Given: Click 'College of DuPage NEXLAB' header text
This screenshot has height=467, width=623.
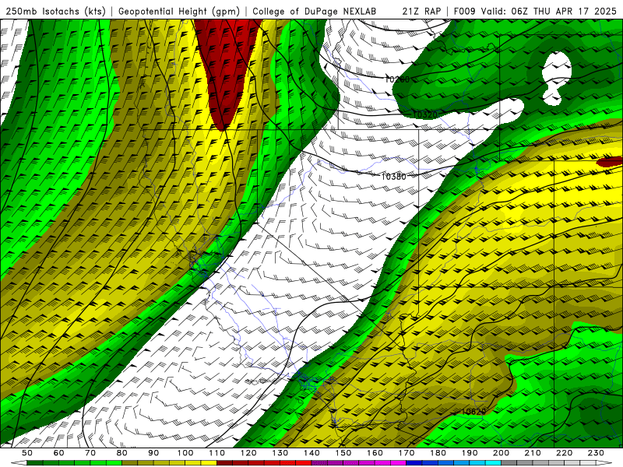Looking at the screenshot, I should tap(314, 11).
